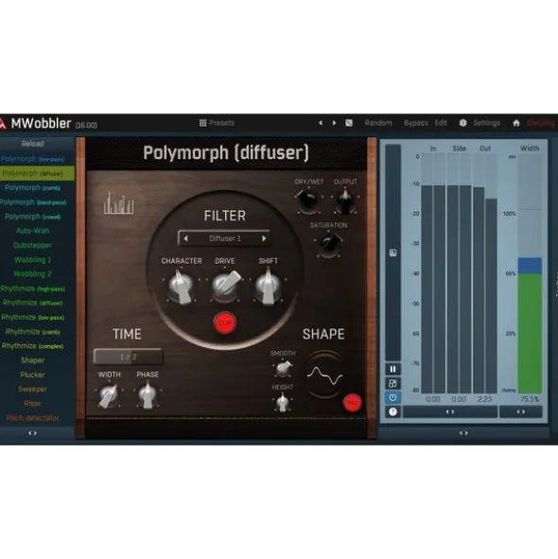
Task: Load the Plucker preset
Action: pos(32,375)
